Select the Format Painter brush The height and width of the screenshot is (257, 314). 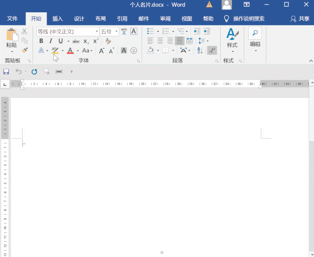(25, 50)
